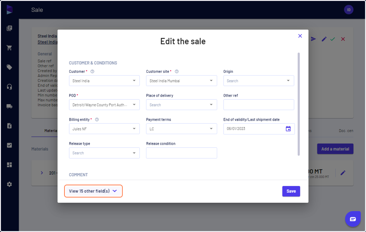Switch to the Materials tab
The width and height of the screenshot is (366, 232).
tap(51, 130)
